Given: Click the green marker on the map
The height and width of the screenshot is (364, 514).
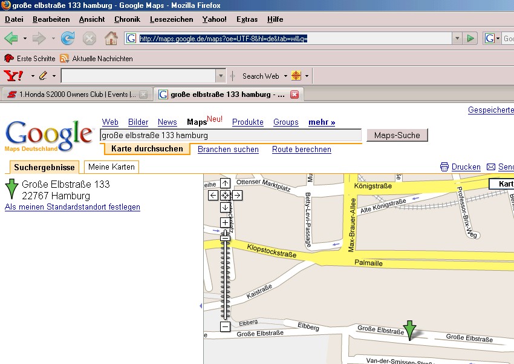Looking at the screenshot, I should pyautogui.click(x=410, y=329).
